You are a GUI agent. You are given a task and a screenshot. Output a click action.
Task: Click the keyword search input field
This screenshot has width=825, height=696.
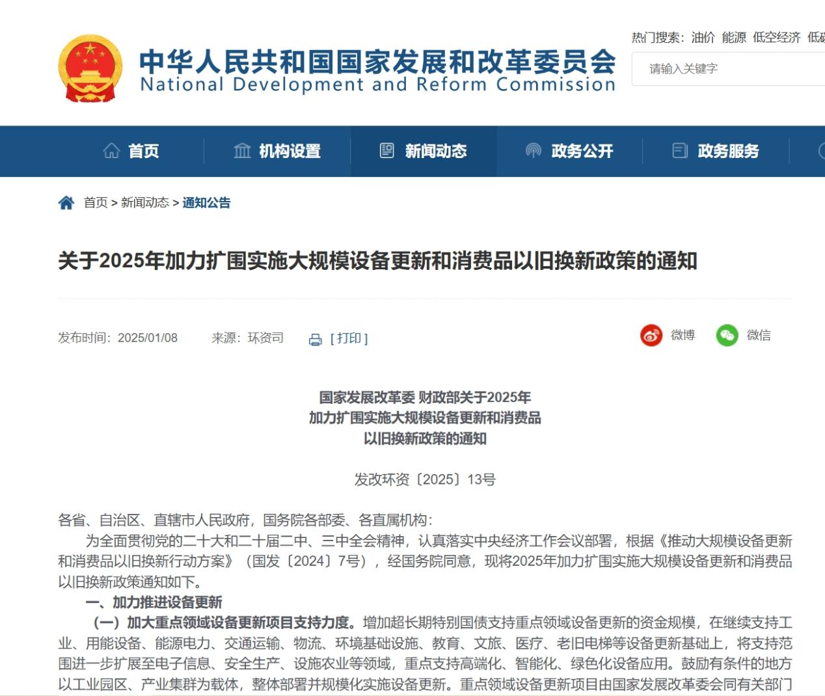(x=728, y=69)
